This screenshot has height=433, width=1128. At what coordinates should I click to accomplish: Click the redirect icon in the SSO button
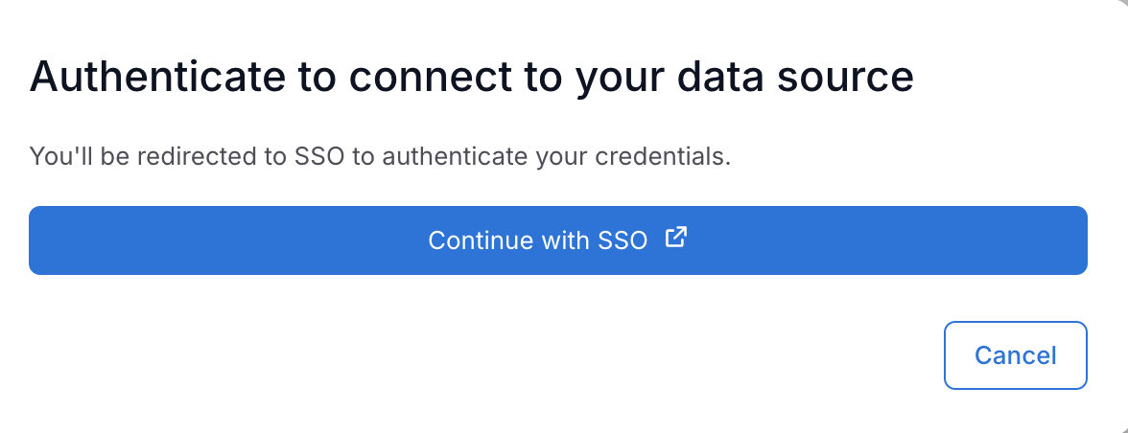676,238
